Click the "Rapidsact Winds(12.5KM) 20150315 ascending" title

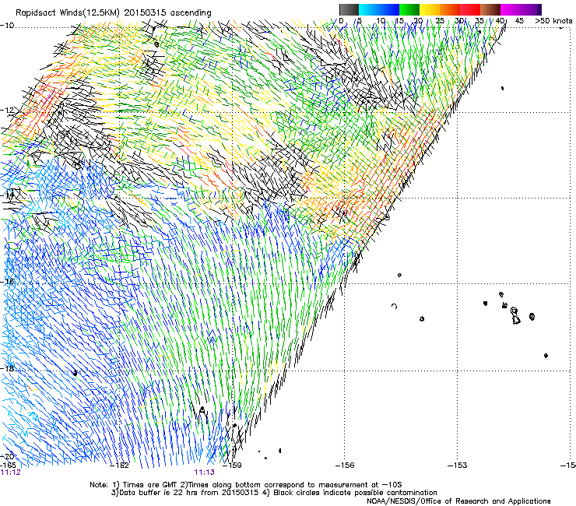point(114,13)
